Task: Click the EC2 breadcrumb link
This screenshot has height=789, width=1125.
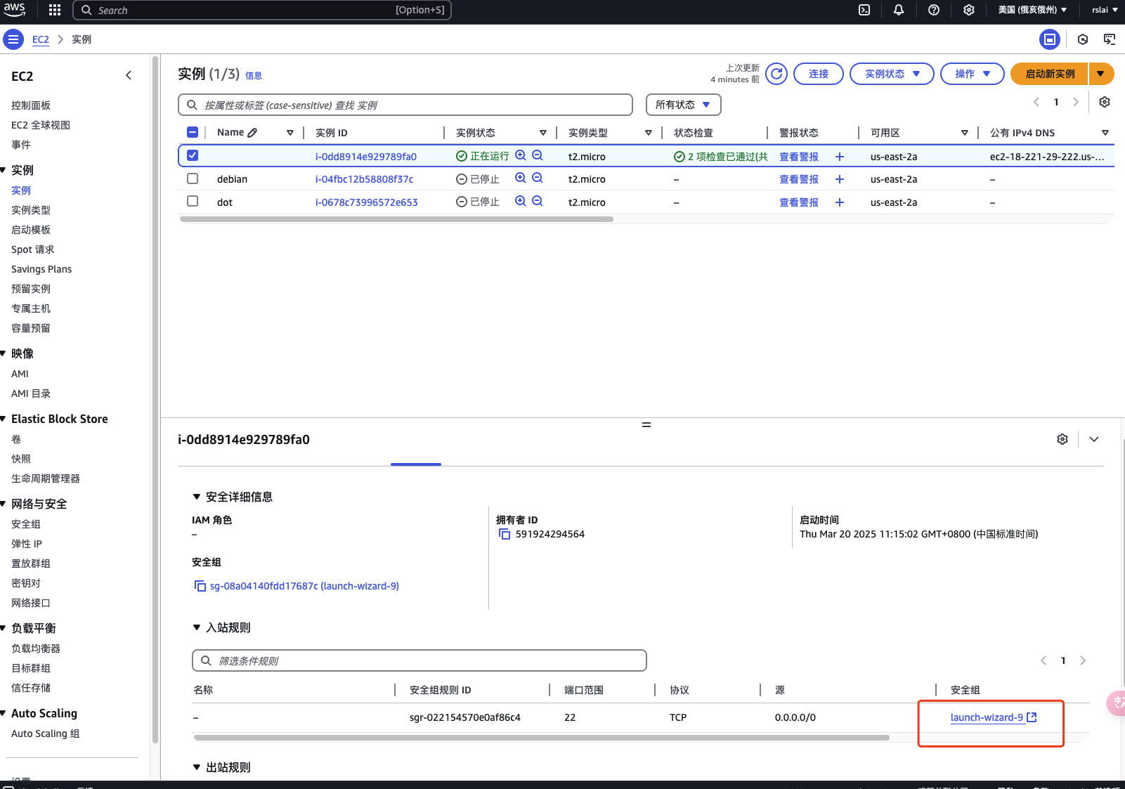Action: pyautogui.click(x=41, y=39)
